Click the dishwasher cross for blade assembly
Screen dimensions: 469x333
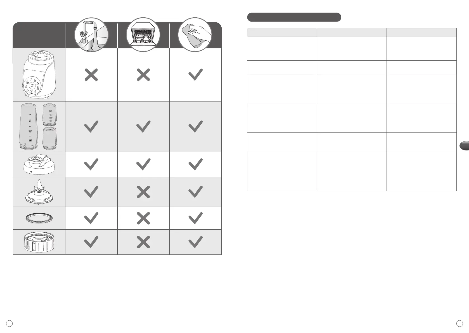143,192
